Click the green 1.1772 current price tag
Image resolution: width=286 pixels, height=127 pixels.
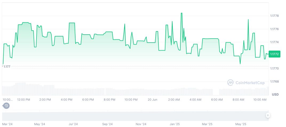275,54
